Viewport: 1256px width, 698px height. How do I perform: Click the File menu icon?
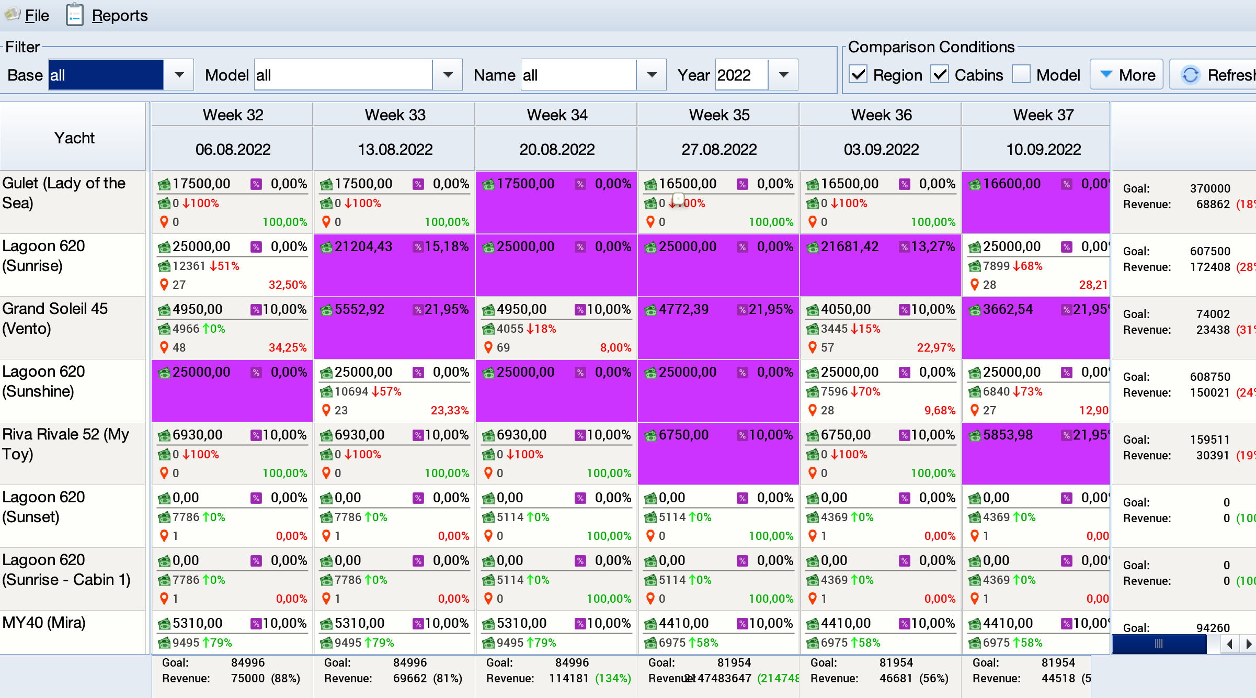click(x=12, y=15)
